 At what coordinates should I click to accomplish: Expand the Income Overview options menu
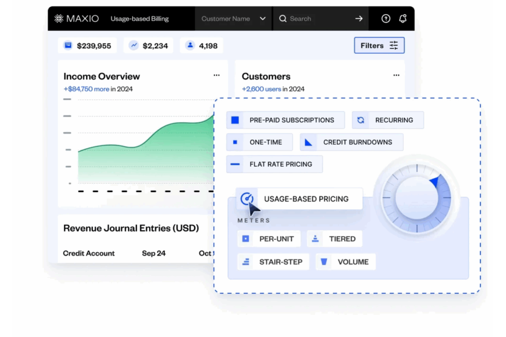point(216,75)
